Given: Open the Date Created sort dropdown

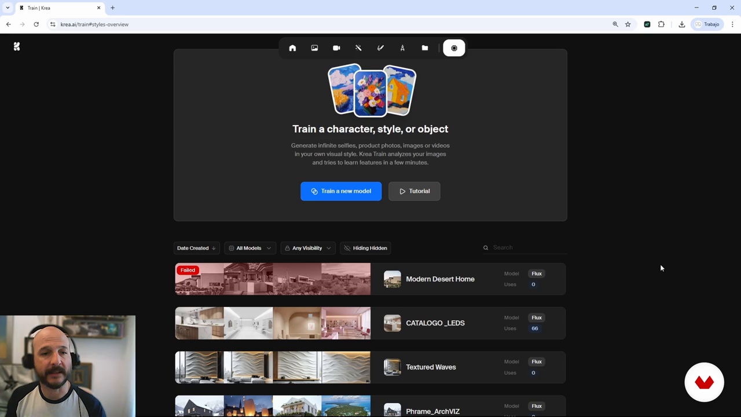Looking at the screenshot, I should click(196, 248).
